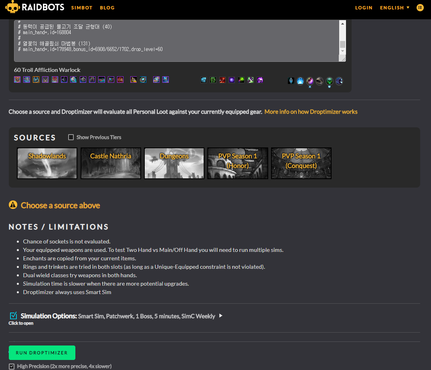This screenshot has height=370, width=431.
Task: Choose PVP Season 1 (Conquest) source
Action: pyautogui.click(x=301, y=163)
